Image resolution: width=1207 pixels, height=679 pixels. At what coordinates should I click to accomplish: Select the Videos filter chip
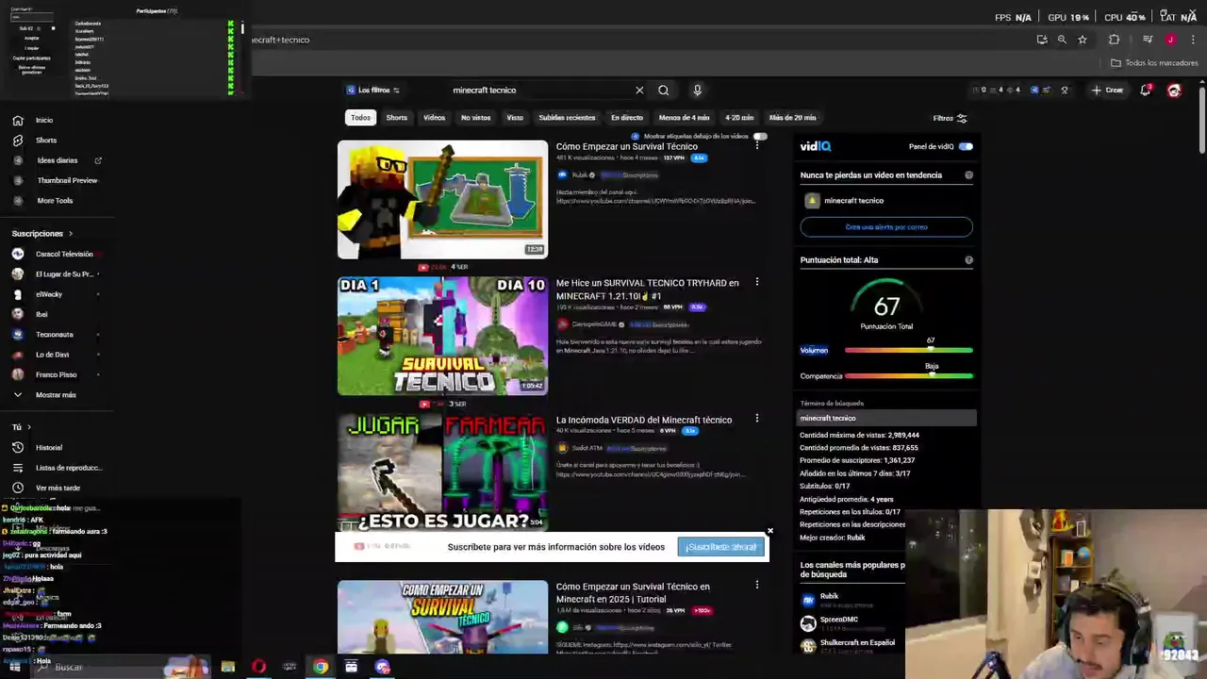coord(434,118)
